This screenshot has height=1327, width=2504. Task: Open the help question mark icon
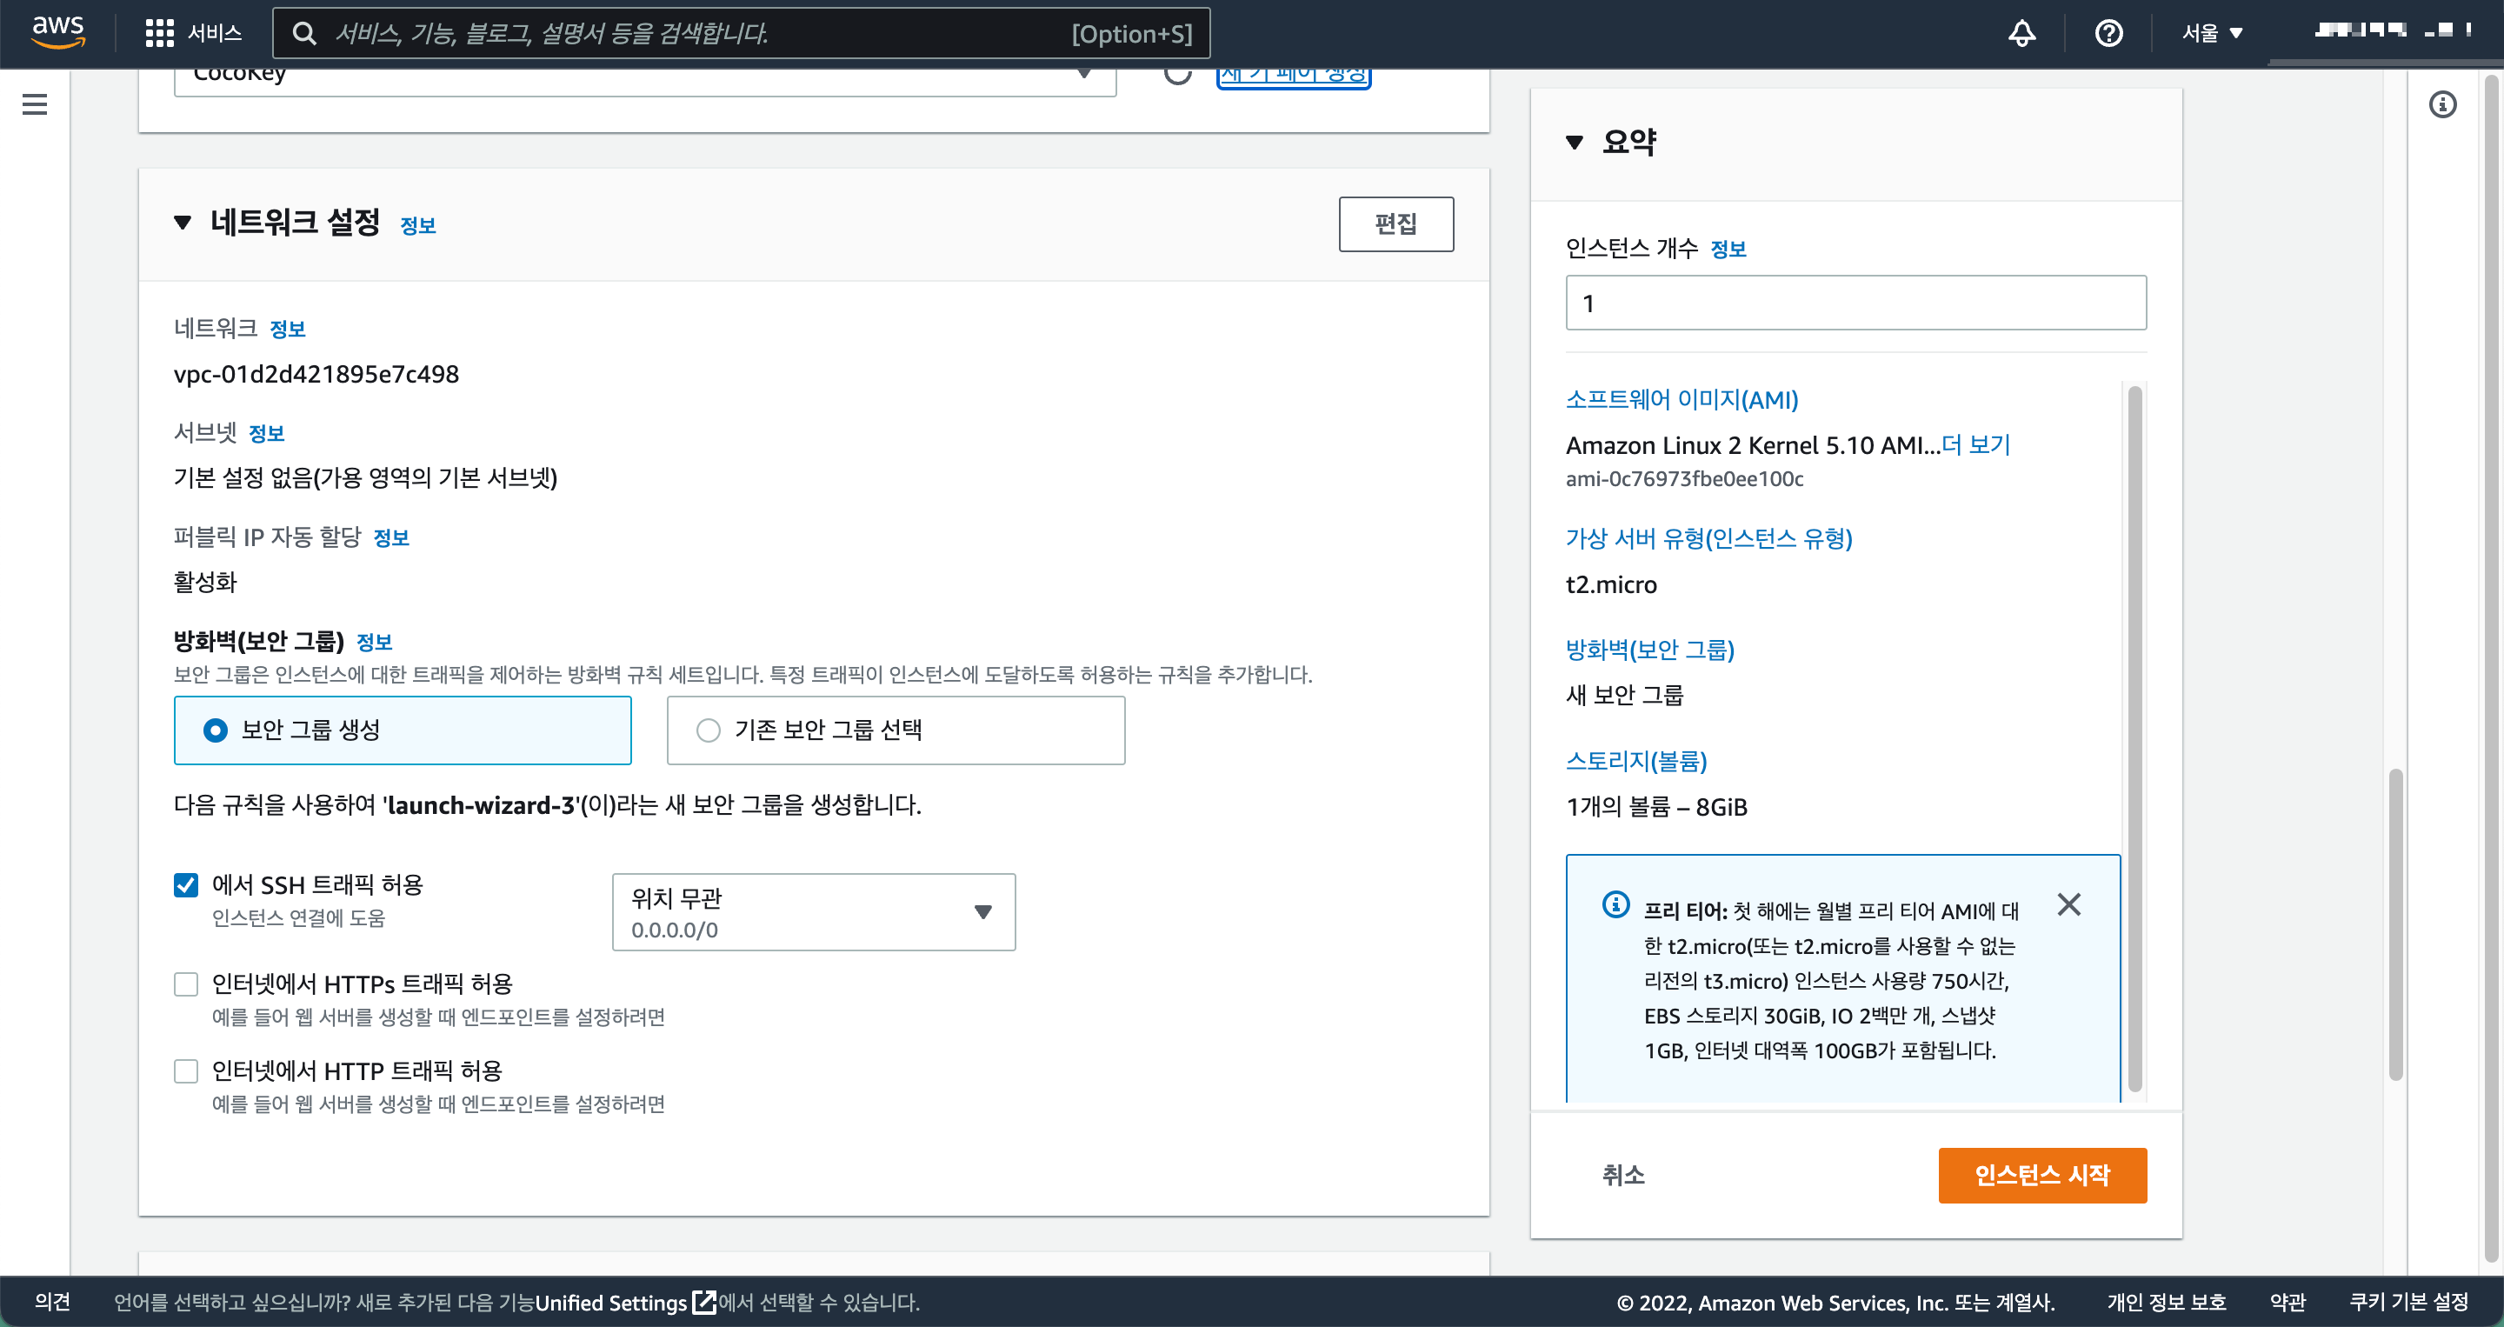[x=2108, y=33]
